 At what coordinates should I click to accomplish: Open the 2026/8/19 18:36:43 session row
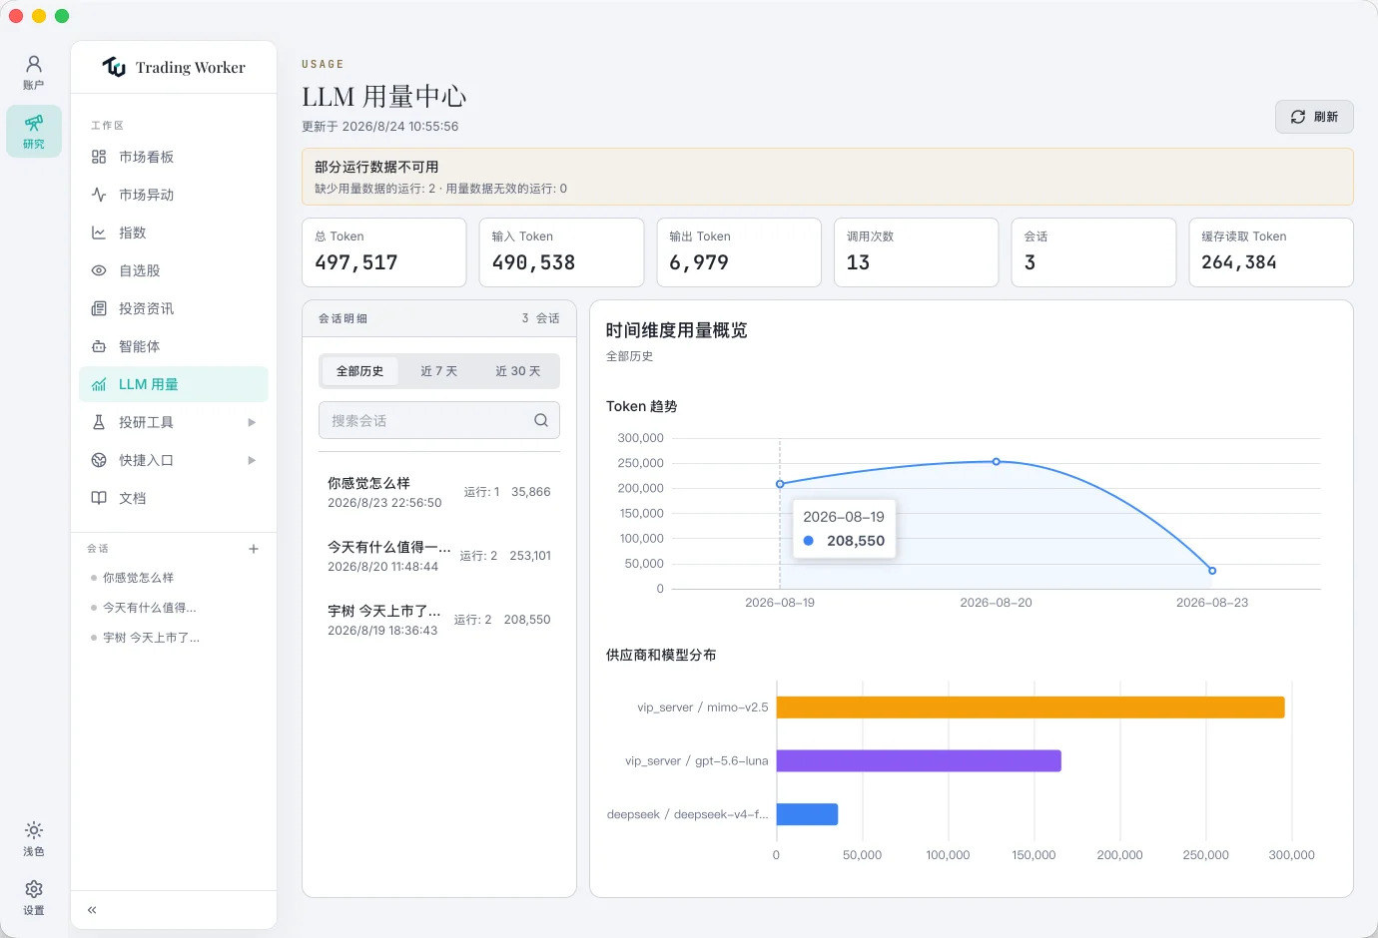[439, 620]
